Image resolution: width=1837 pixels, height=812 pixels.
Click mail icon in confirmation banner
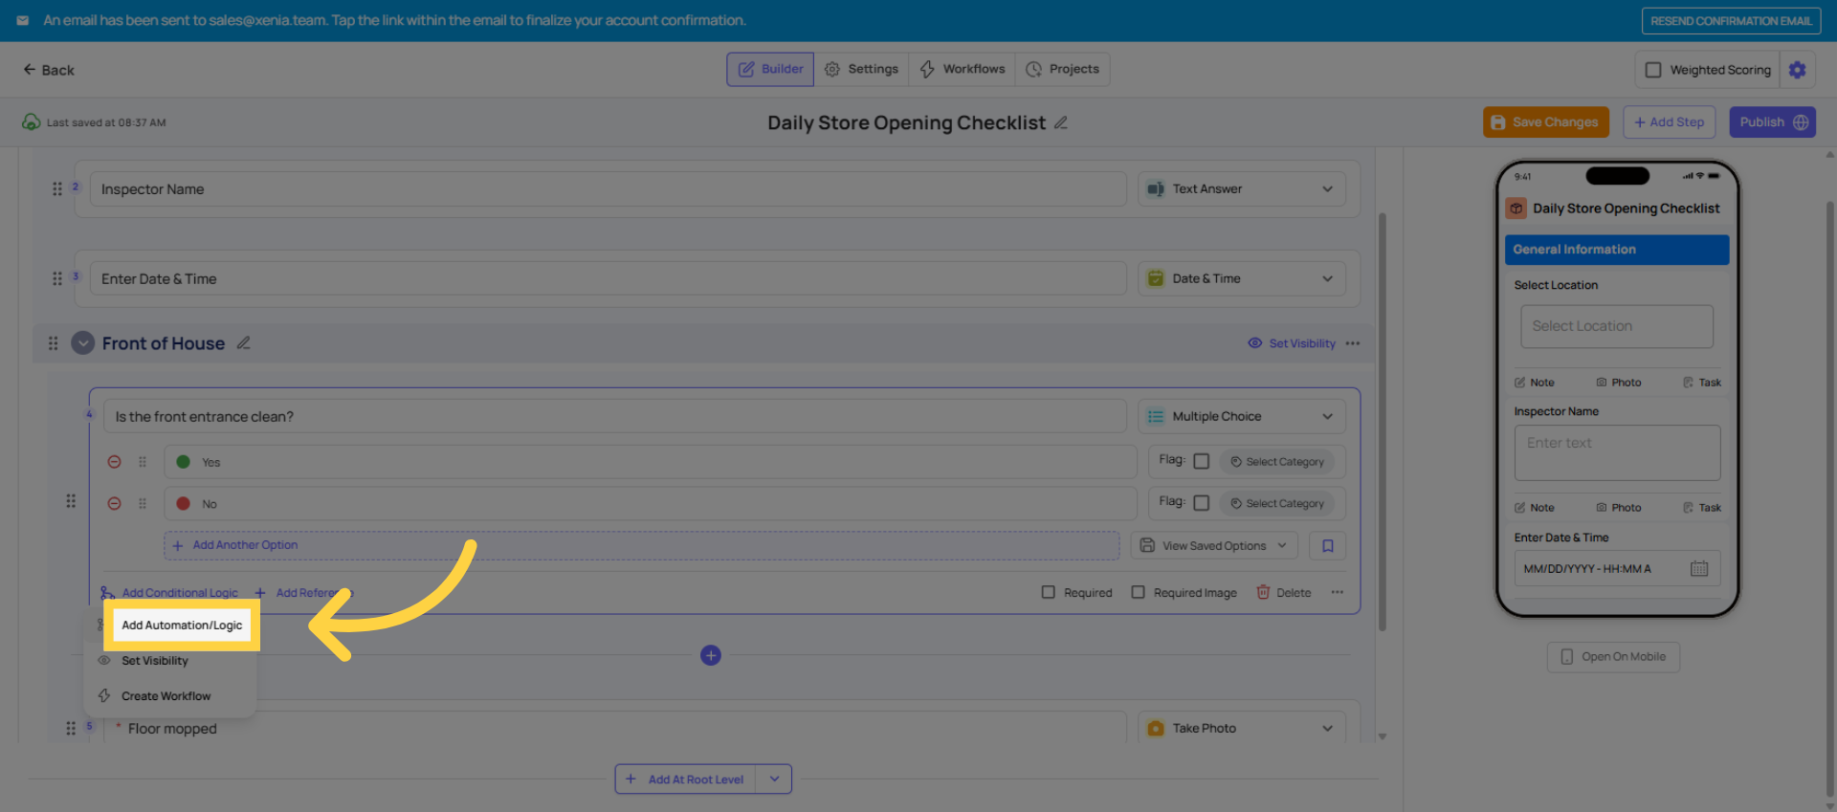pos(23,20)
